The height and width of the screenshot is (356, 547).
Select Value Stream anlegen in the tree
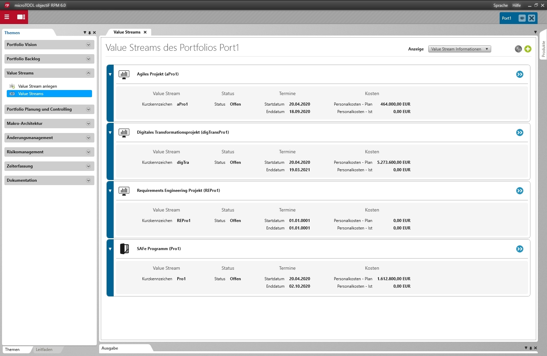[38, 86]
